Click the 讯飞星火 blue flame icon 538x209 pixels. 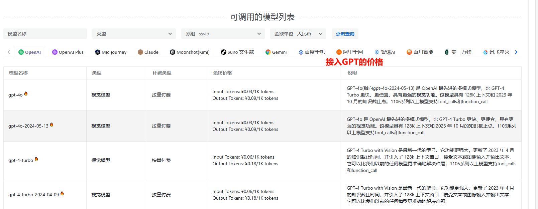click(486, 52)
